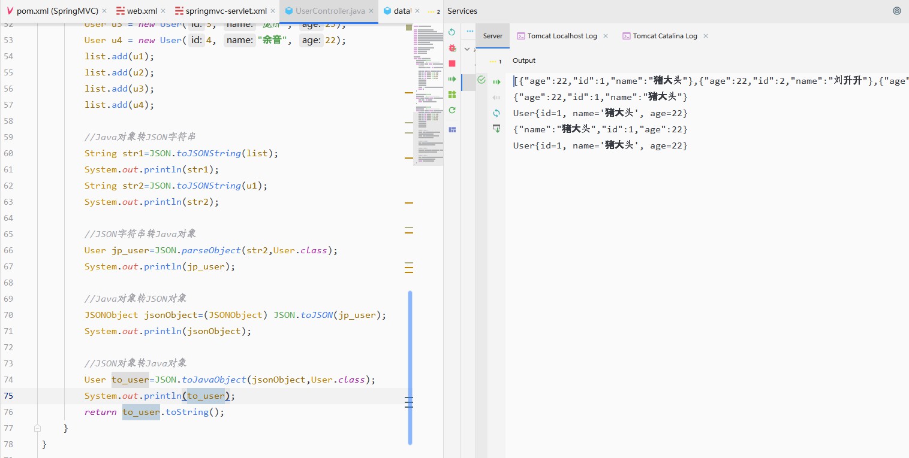Viewport: 909px width, 458px height.
Task: Click the editor vertical scrollbar thumb
Action: (x=410, y=368)
